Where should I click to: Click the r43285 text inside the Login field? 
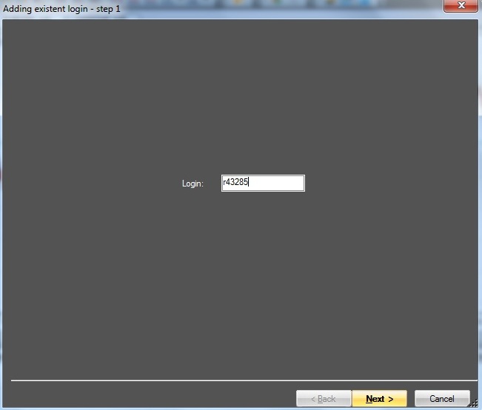[x=235, y=183]
